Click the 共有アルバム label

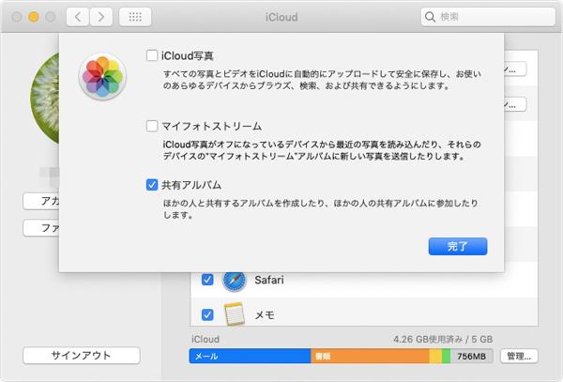[x=191, y=185]
